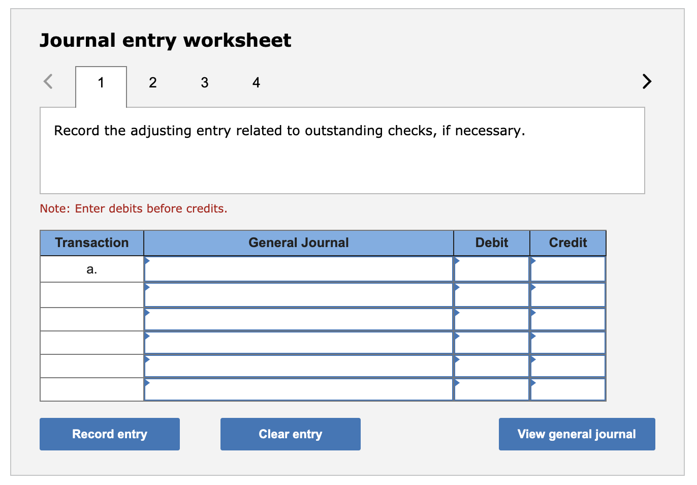Image resolution: width=697 pixels, height=485 pixels.
Task: Select the Transaction column header
Action: click(x=91, y=243)
